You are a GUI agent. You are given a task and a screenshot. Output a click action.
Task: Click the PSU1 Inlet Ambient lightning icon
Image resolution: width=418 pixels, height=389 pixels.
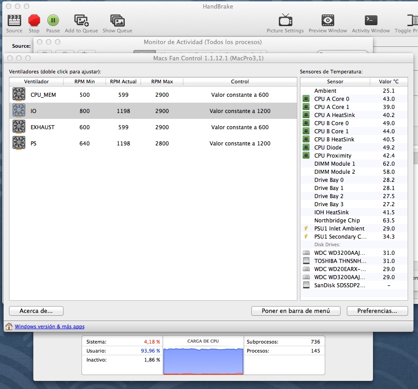(306, 228)
